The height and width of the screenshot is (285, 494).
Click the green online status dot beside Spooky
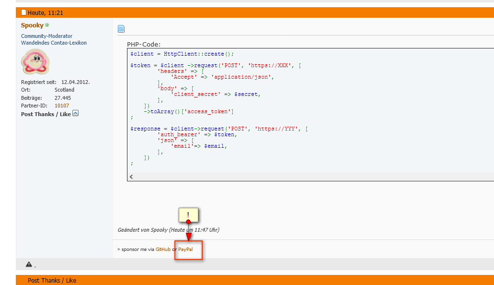(47, 25)
